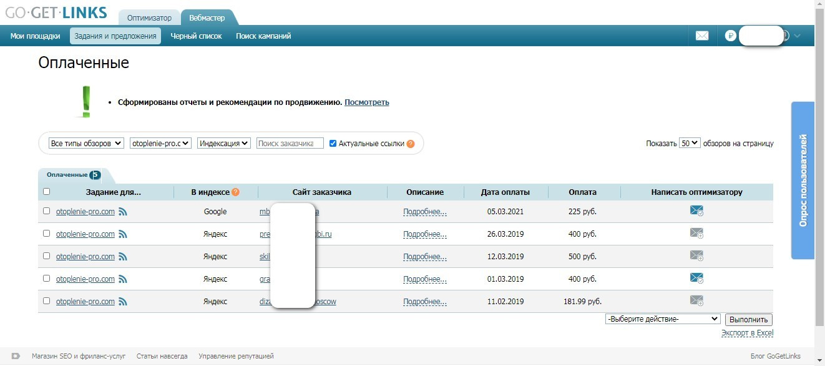Screen dimensions: 825x366
Task: Click 'Блог GoGetLinks' footer link
Action: click(775, 356)
